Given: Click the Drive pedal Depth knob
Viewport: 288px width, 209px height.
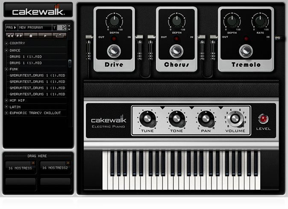Looking at the screenshot, I should click(x=114, y=21).
